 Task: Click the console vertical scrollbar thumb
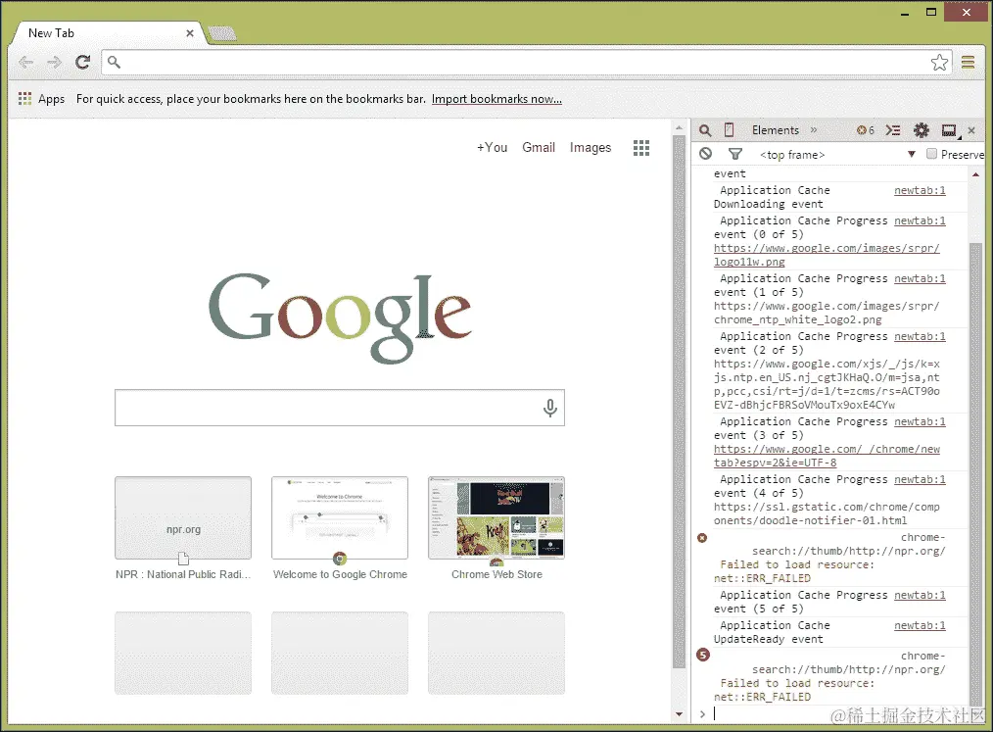[x=976, y=475]
